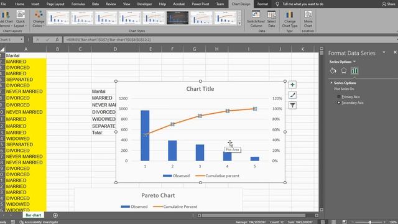Screen dimensions: 398x224
Task: Click the green plus Chart Elements button
Action: tap(292, 85)
